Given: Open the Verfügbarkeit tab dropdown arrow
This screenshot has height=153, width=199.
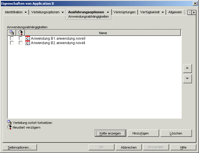Looking at the screenshot, I should (x=163, y=12).
